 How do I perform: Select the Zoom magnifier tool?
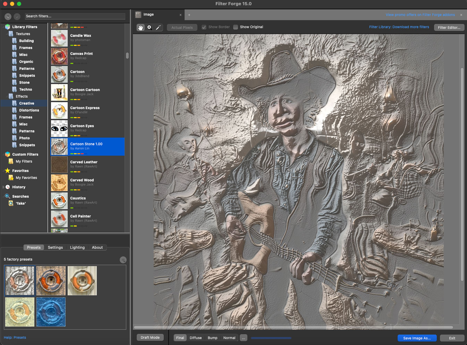[150, 27]
